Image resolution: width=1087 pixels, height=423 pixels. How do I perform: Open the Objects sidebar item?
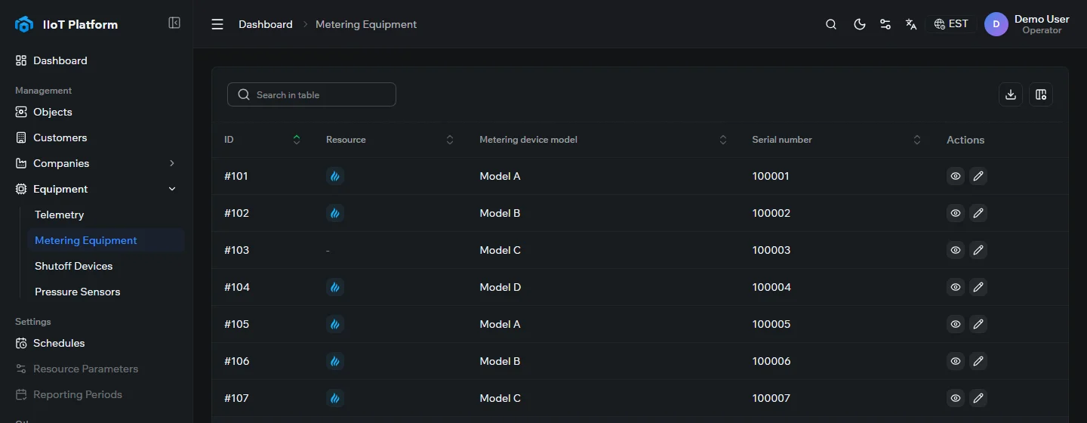[x=97, y=112]
